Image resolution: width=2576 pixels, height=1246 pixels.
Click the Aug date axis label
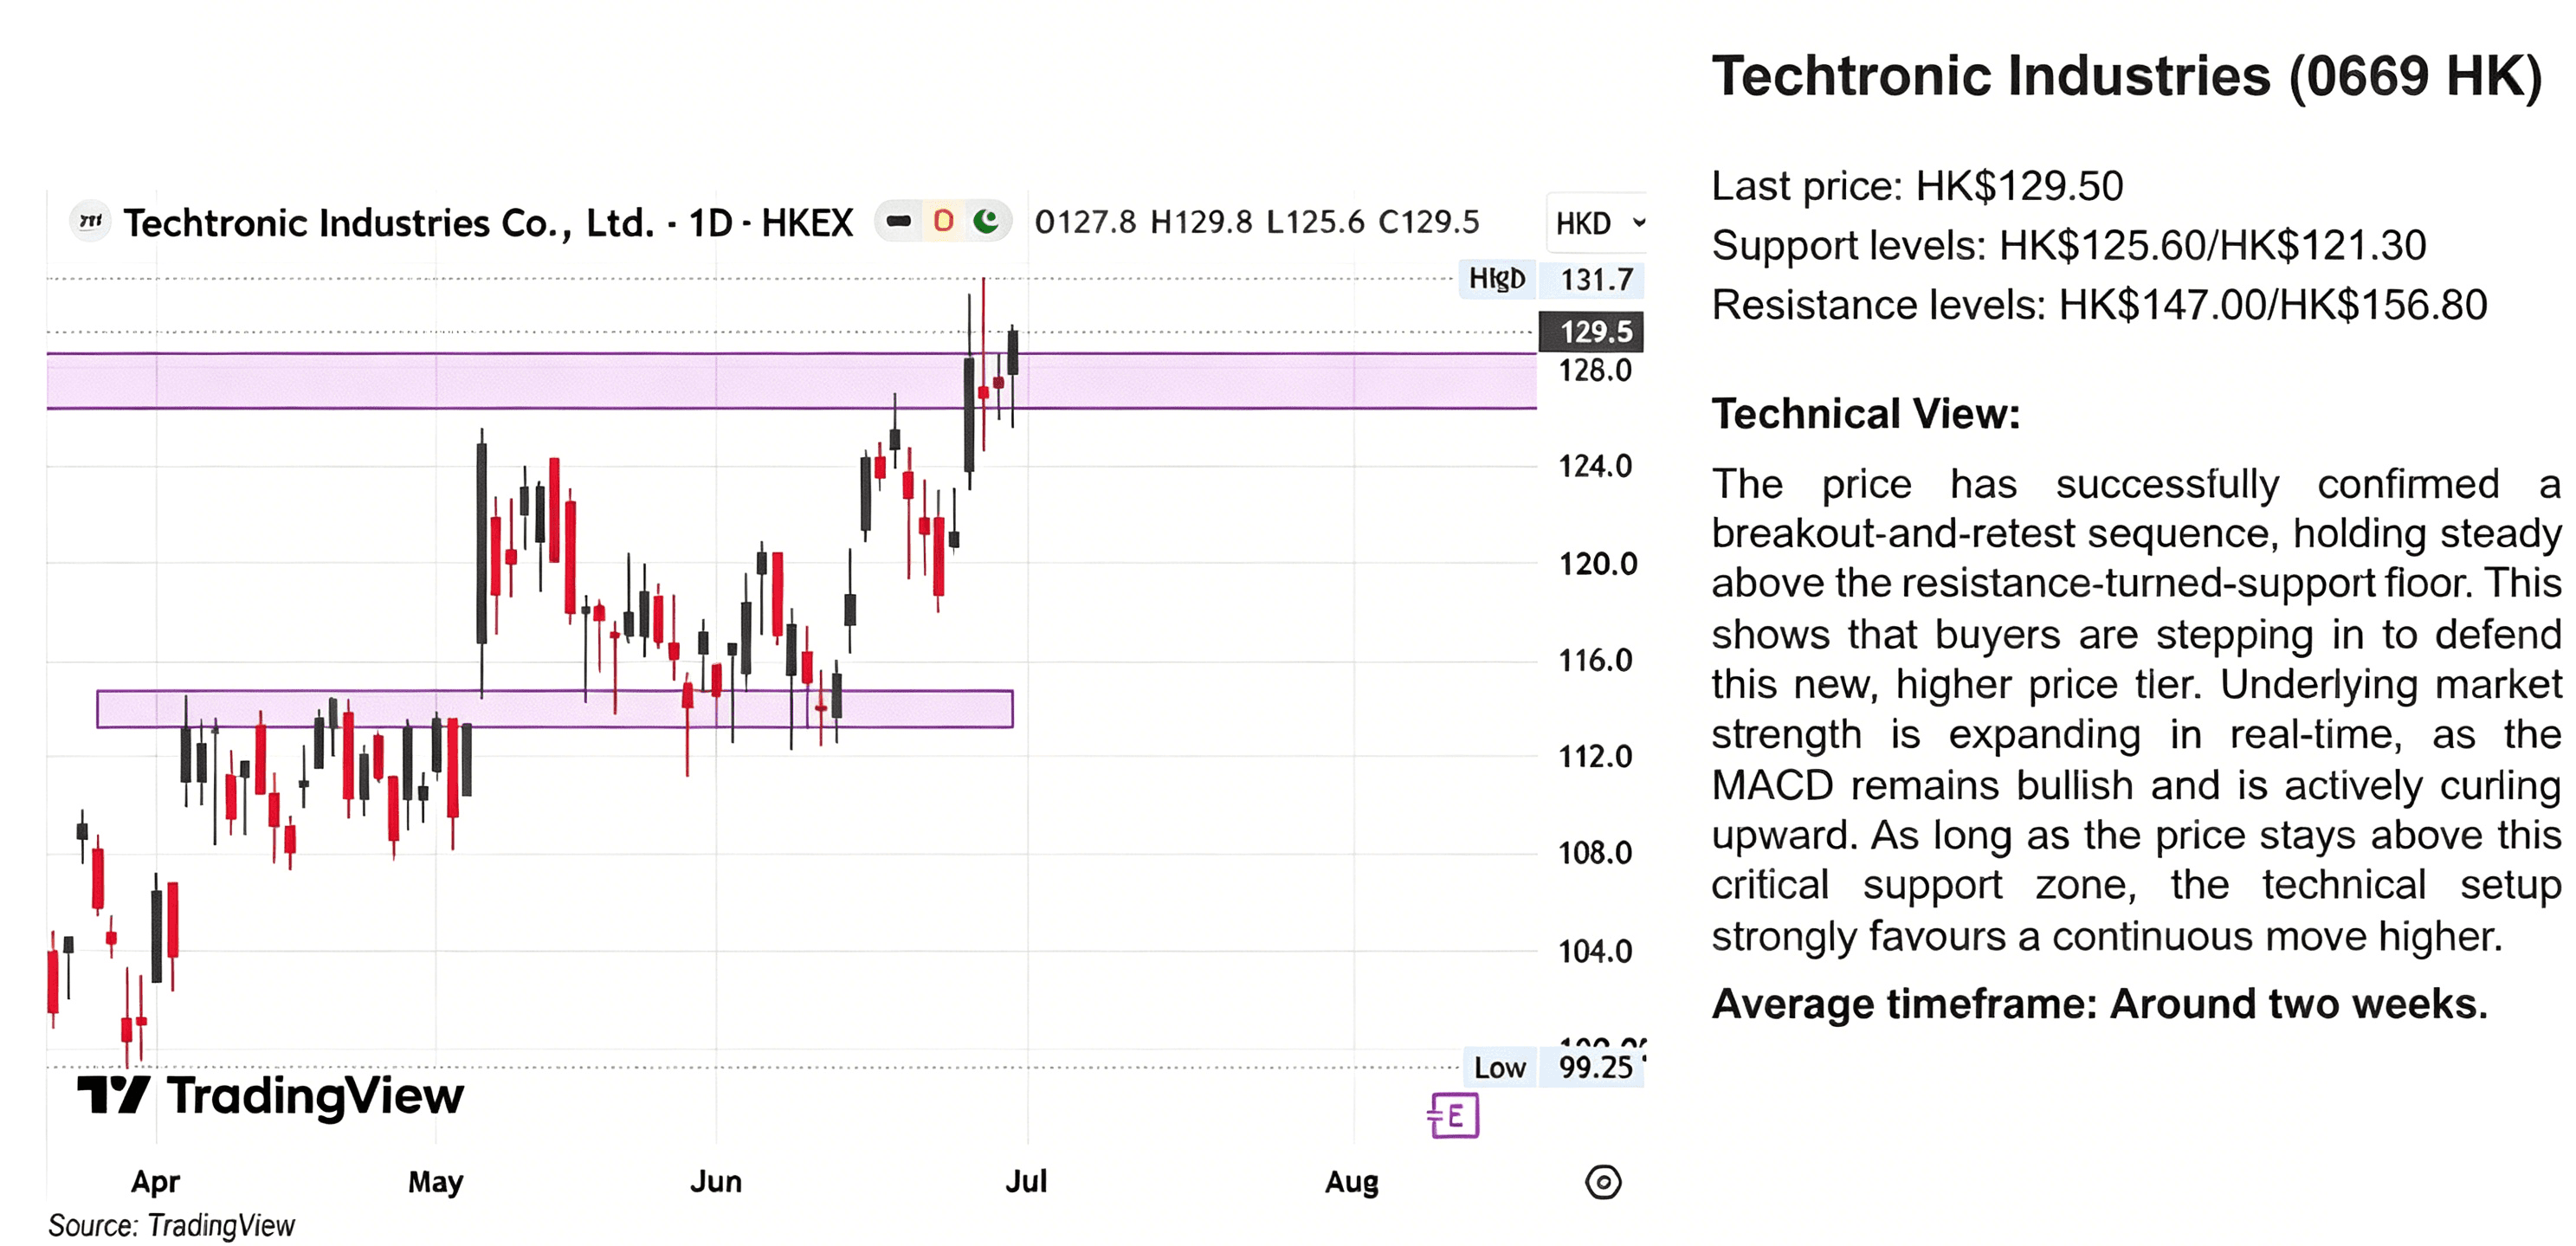(1351, 1183)
